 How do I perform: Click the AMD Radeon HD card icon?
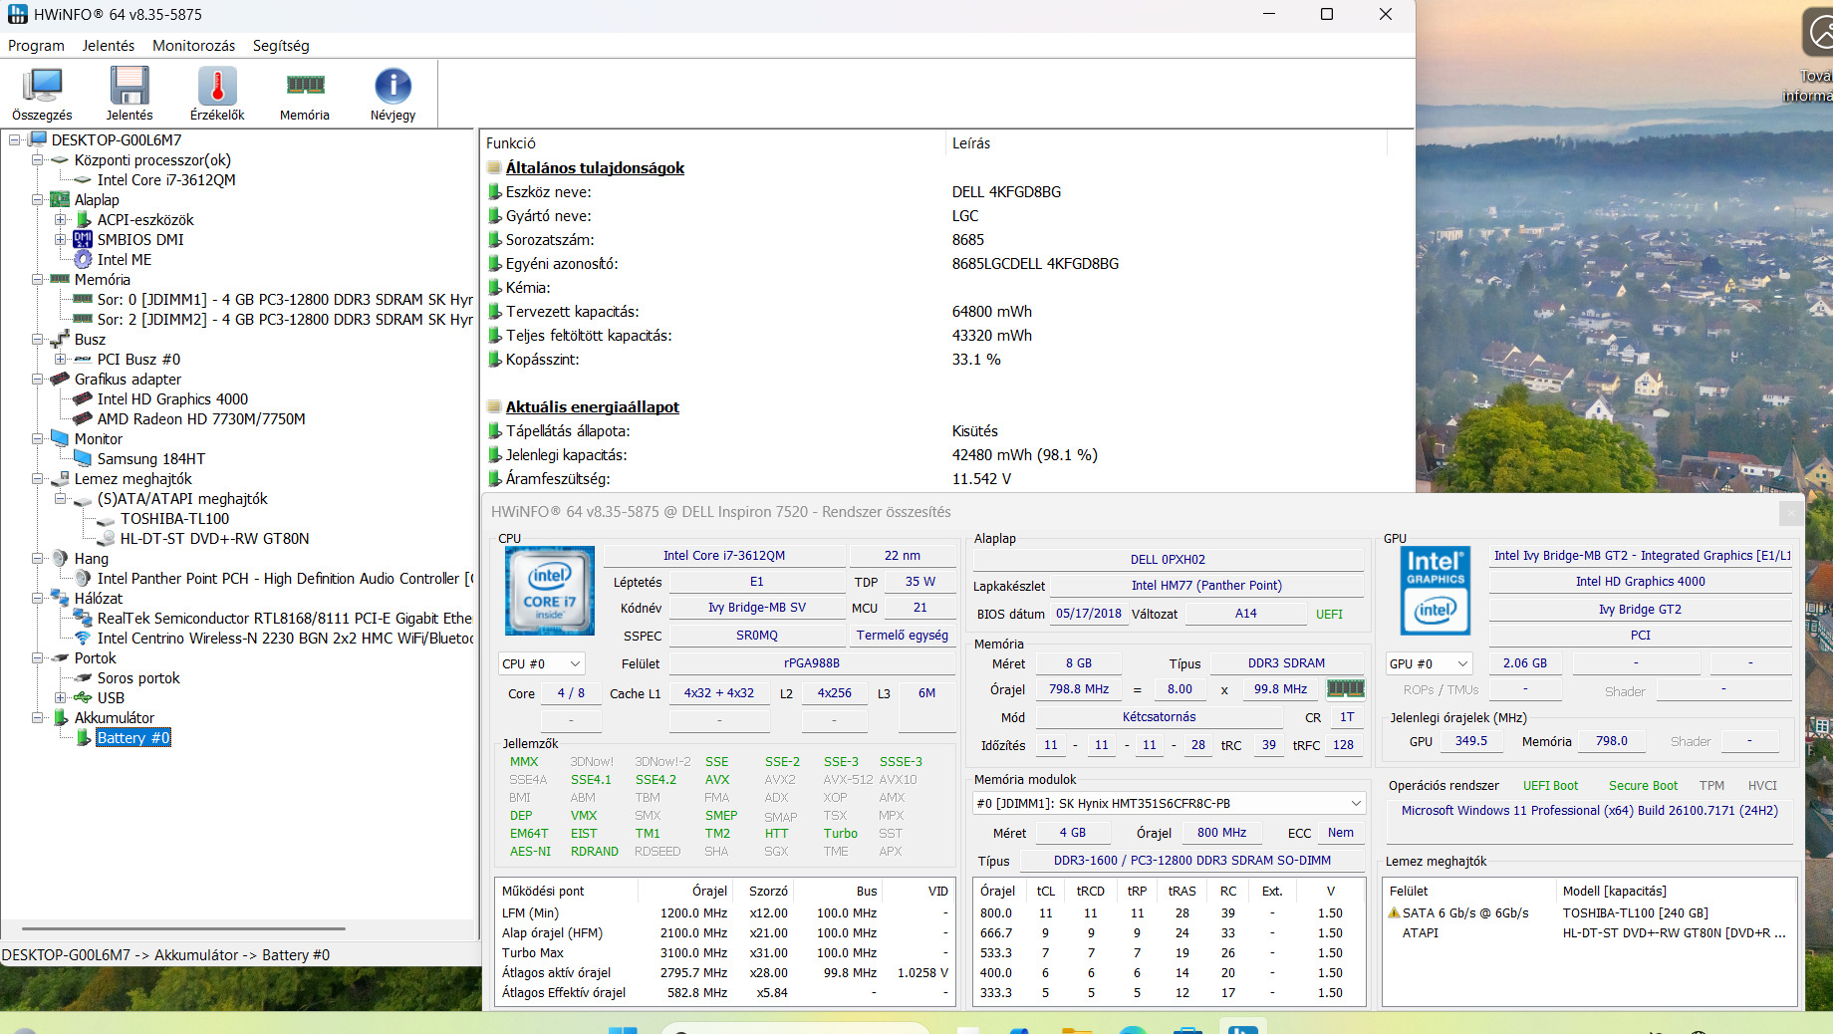(83, 418)
